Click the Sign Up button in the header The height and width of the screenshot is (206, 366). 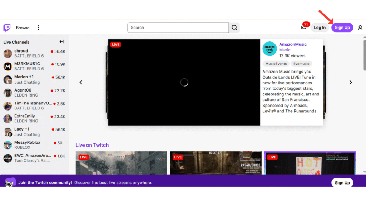[342, 27]
